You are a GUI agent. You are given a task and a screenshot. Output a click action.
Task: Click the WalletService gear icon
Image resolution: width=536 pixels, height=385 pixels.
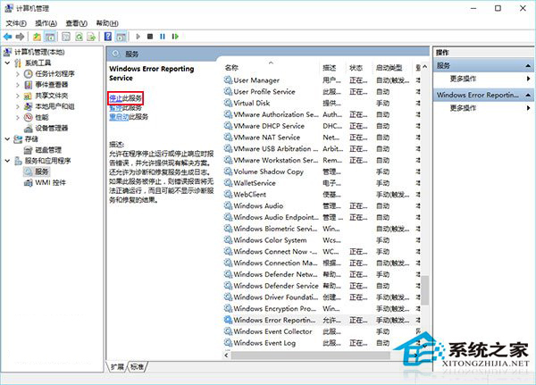pyautogui.click(x=228, y=183)
